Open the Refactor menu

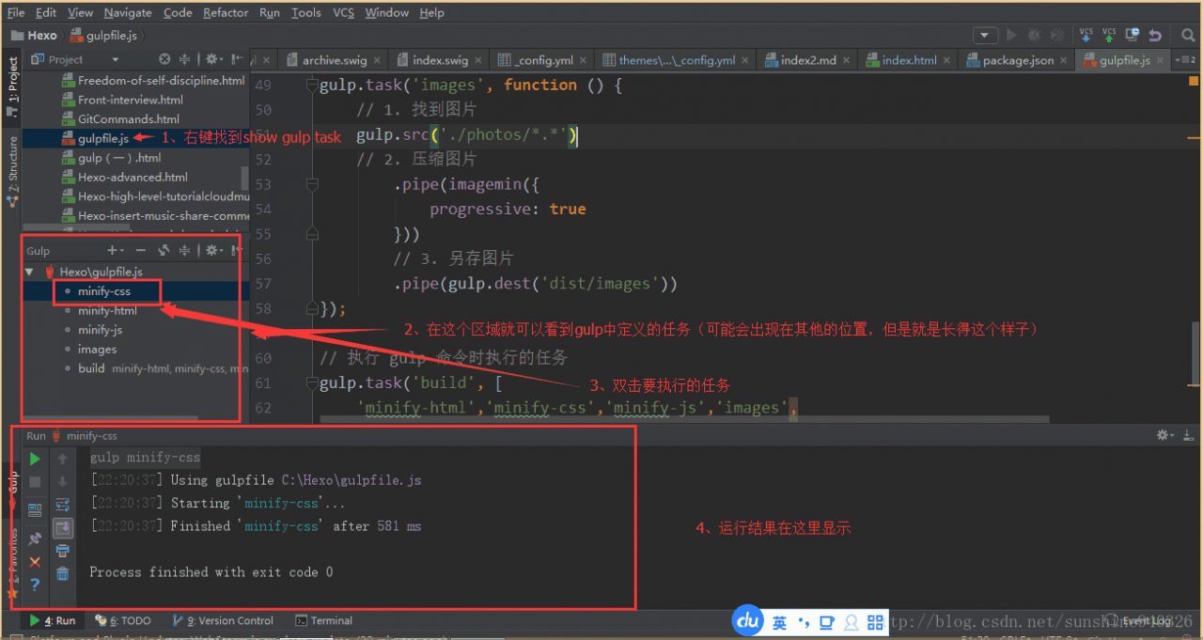tap(226, 12)
